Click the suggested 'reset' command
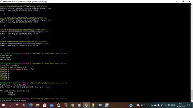Viewport: 193px width, 108px height. [11, 93]
